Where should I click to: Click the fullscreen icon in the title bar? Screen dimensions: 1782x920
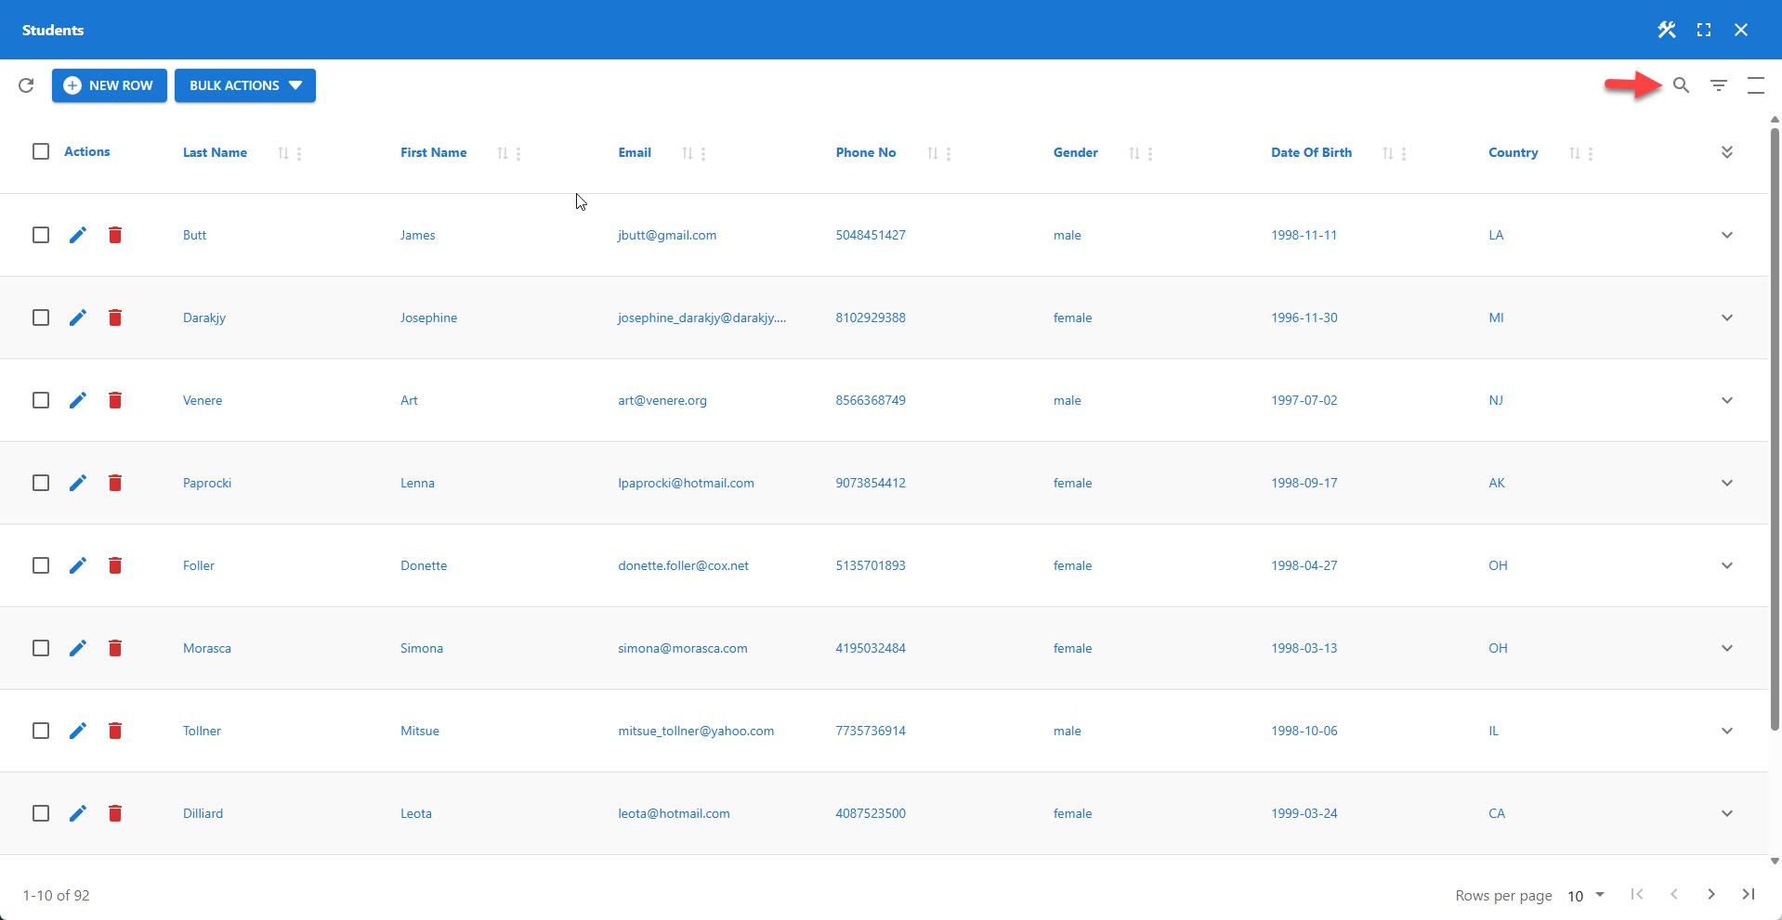(x=1704, y=29)
